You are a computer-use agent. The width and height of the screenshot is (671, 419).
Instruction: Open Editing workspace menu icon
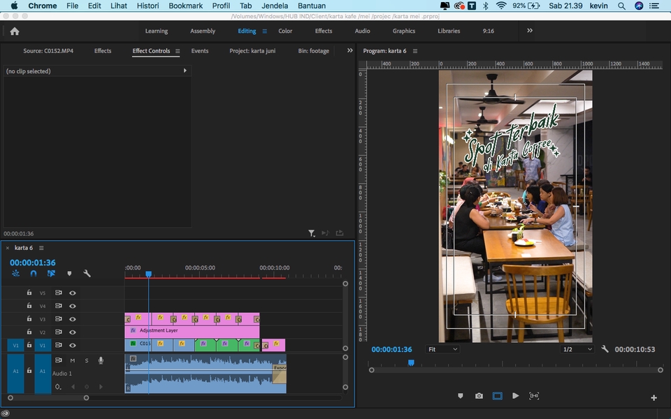(264, 31)
